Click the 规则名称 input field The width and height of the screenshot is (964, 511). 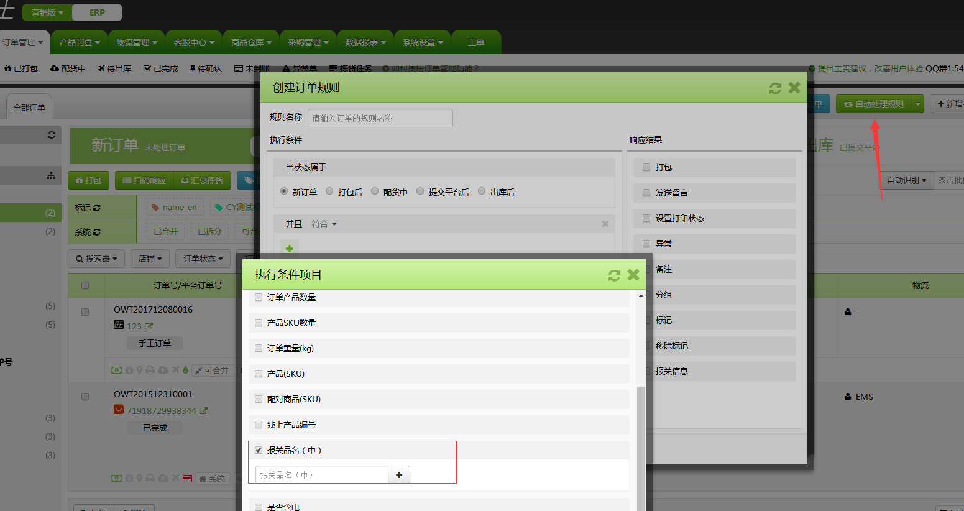click(380, 118)
